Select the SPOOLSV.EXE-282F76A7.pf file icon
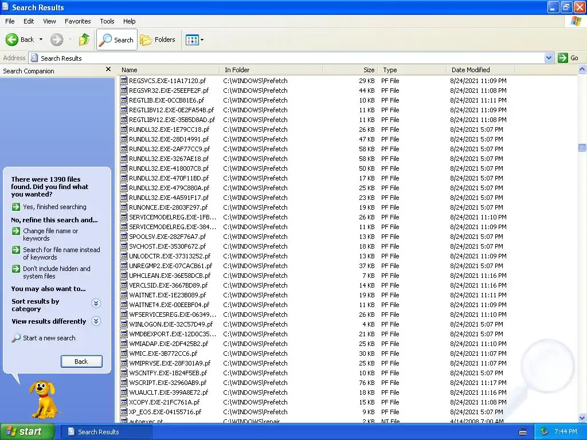 pyautogui.click(x=124, y=236)
